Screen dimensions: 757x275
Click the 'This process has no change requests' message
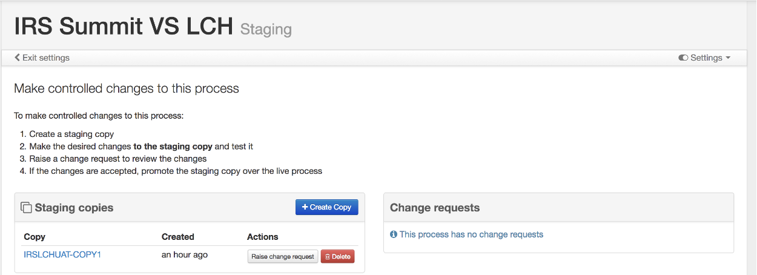point(471,234)
